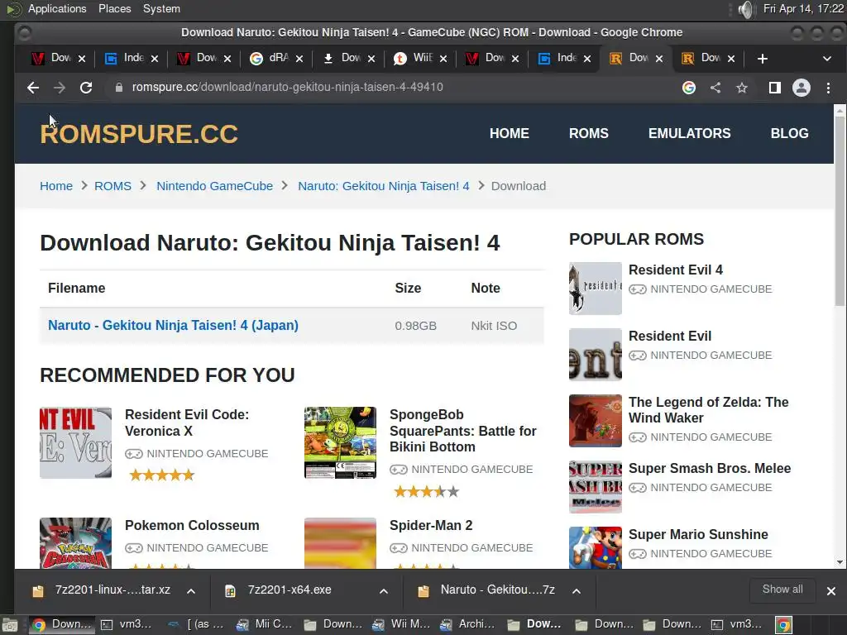Follow the ROMS breadcrumb link
Viewport: 847px width, 635px height.
click(x=112, y=186)
